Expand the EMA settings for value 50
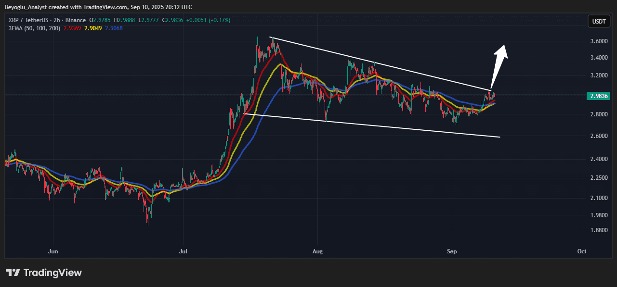The height and width of the screenshot is (287, 617). coord(29,28)
